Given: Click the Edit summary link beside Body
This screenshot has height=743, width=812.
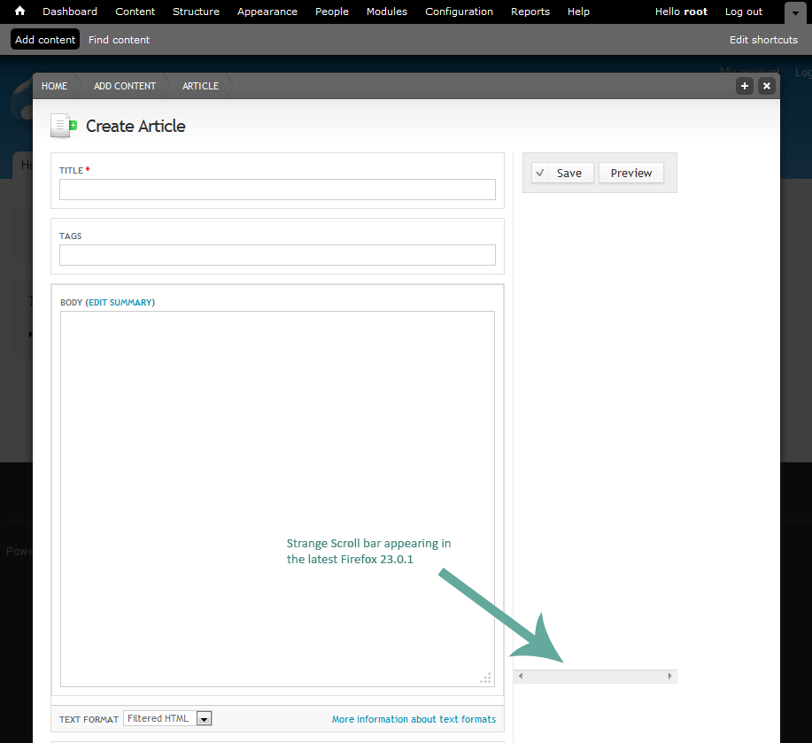Looking at the screenshot, I should [x=120, y=302].
